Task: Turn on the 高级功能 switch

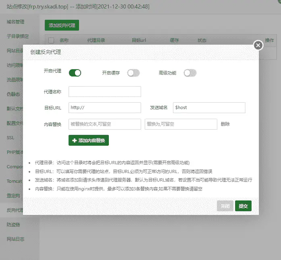Action: [x=190, y=73]
